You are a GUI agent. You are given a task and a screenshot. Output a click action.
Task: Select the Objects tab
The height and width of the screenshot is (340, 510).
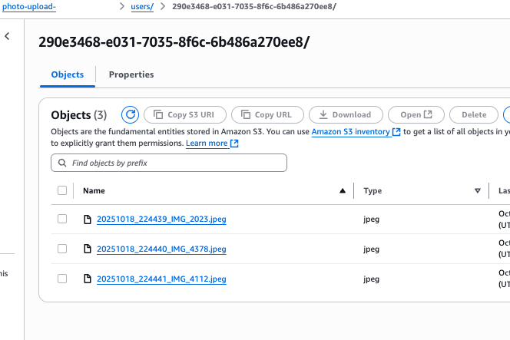(x=67, y=74)
